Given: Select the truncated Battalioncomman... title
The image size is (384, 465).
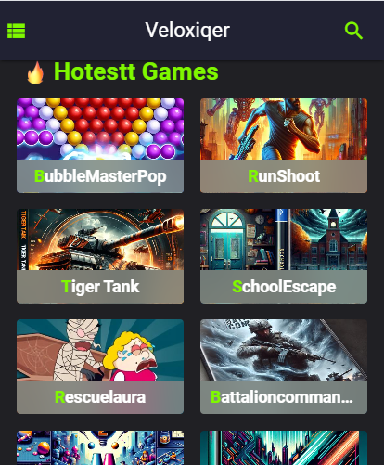Looking at the screenshot, I should 282,397.
